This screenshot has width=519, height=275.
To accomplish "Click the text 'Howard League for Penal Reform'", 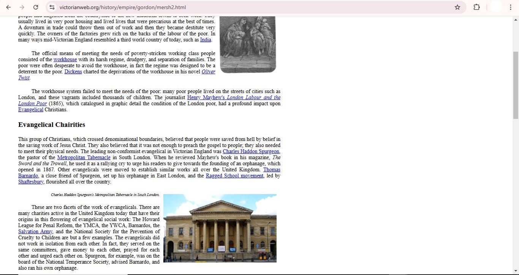I will point(89,223).
